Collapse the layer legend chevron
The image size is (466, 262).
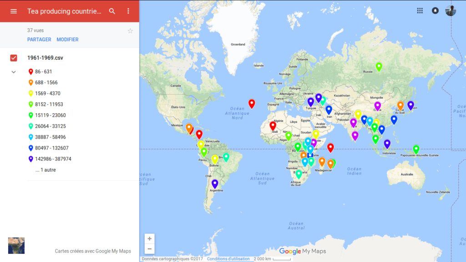pos(14,72)
